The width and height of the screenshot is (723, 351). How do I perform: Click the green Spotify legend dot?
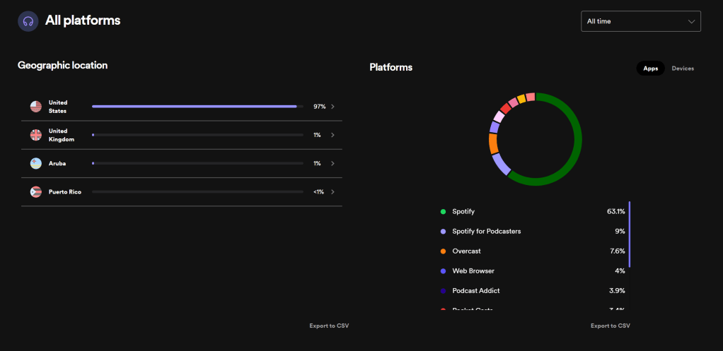(443, 211)
